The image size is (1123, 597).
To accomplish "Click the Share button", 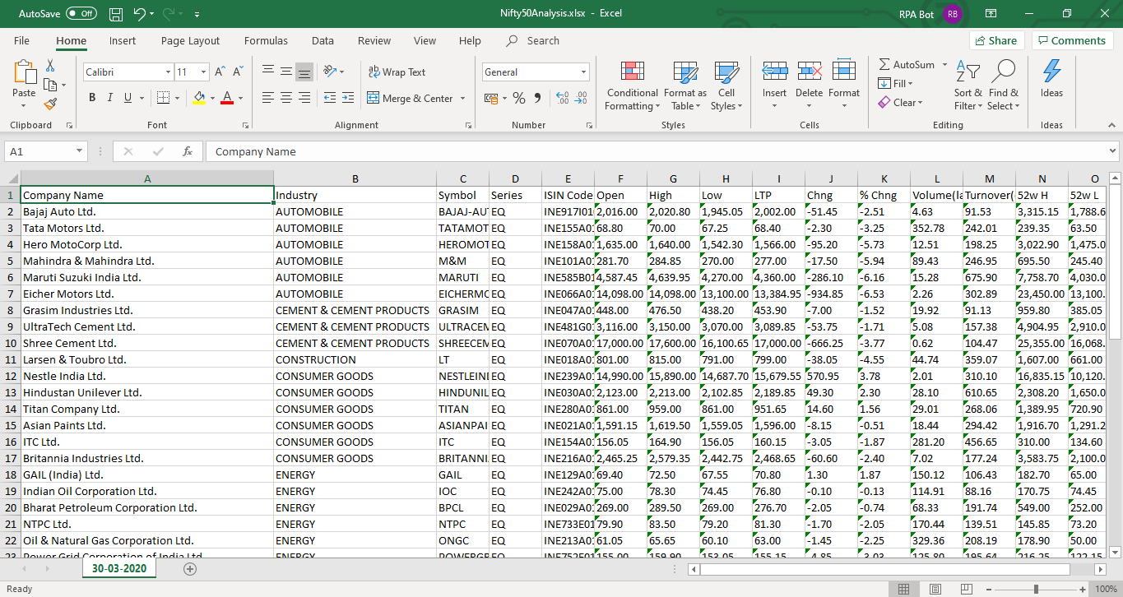I will [x=995, y=40].
